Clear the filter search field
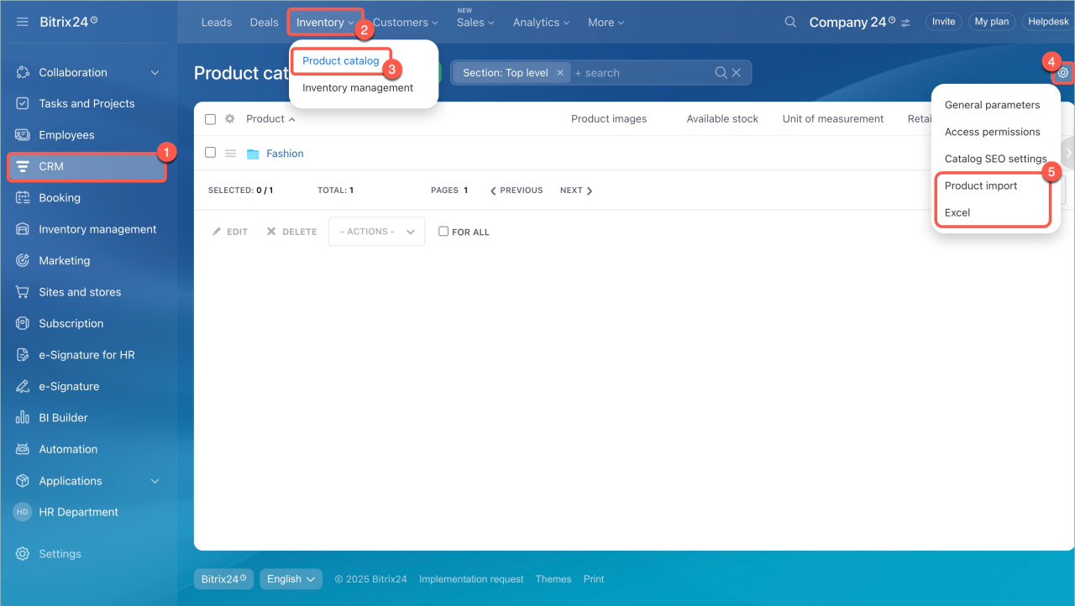Screen dimensions: 1075x606 [737, 73]
